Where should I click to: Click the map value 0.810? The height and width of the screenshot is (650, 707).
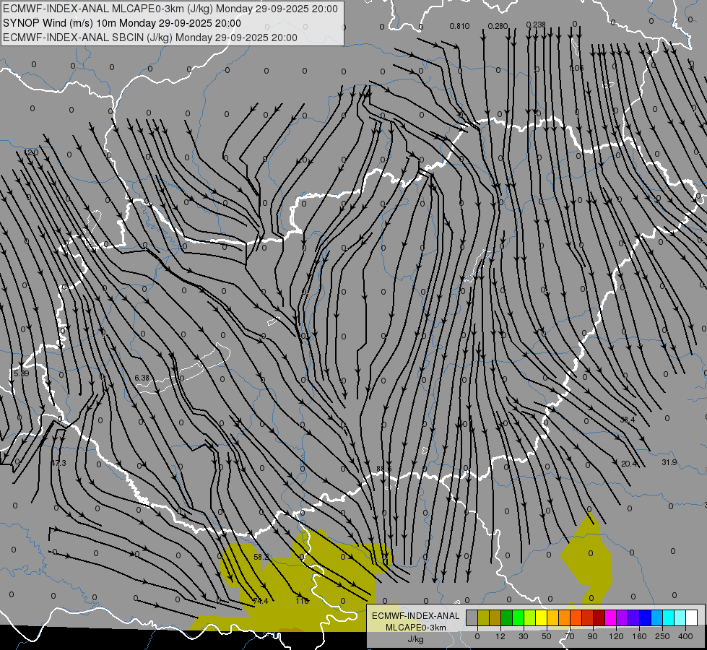pyautogui.click(x=459, y=26)
